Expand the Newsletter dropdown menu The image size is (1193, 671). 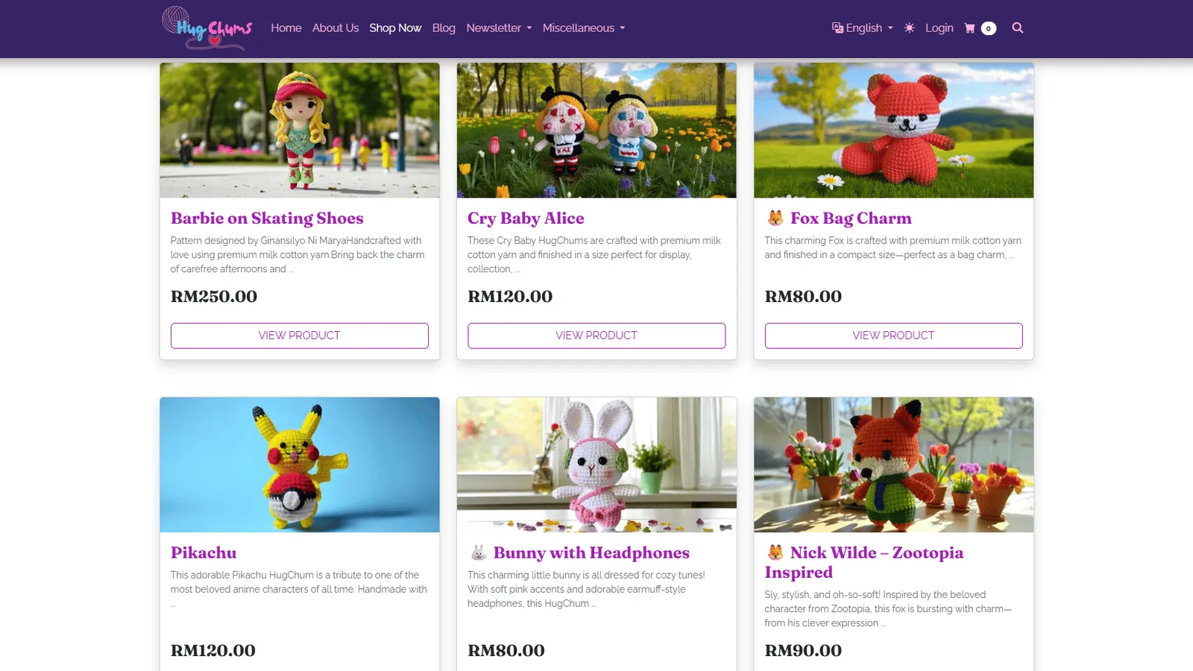coord(499,28)
